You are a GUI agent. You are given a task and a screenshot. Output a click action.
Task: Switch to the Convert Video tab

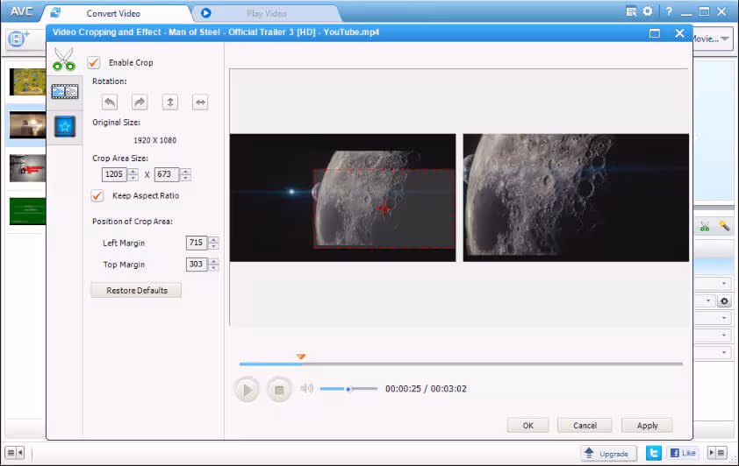point(113,14)
